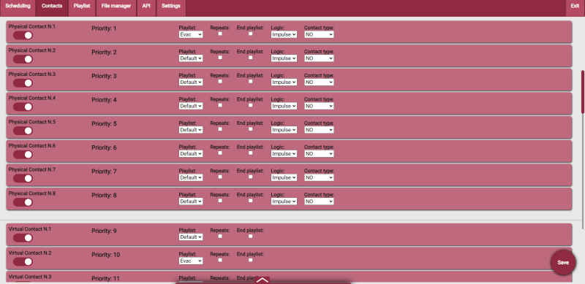The image size is (585, 284).
Task: Enable Repeats for Physical Contact N.8
Action: (220, 201)
